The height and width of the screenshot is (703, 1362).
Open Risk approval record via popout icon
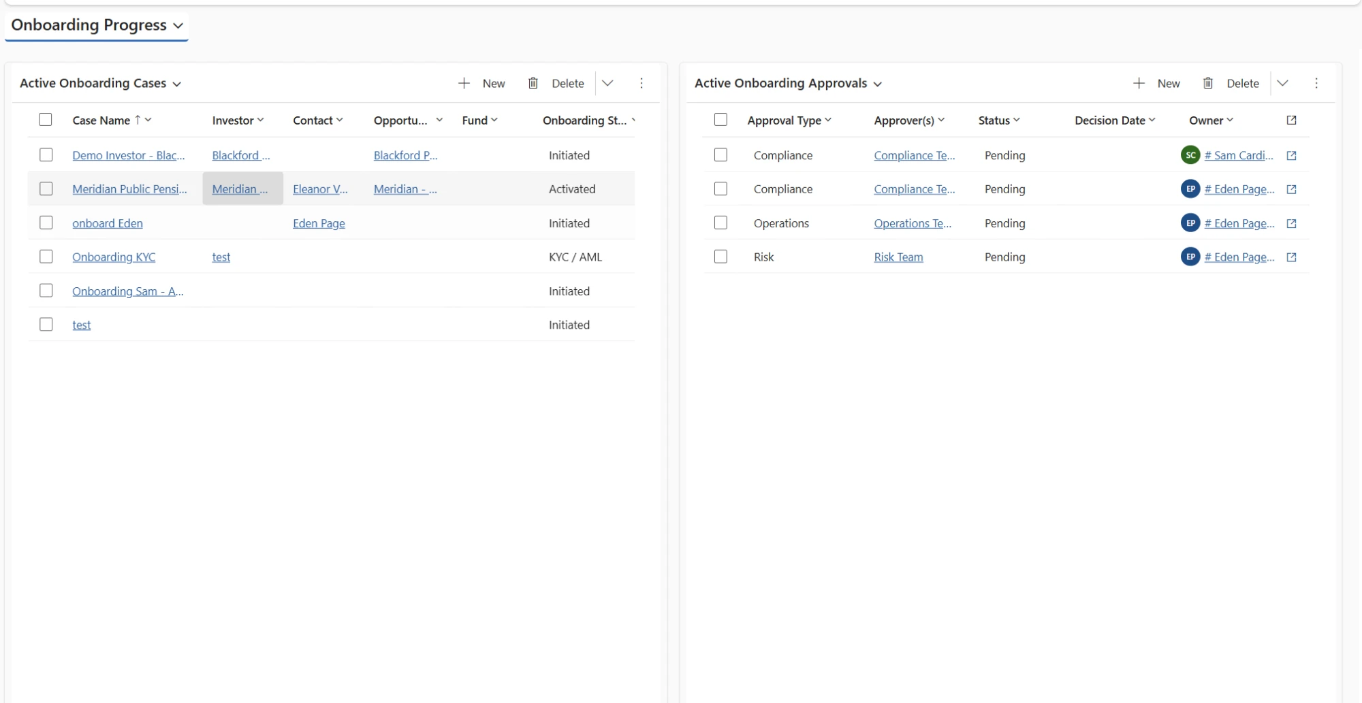(1291, 257)
